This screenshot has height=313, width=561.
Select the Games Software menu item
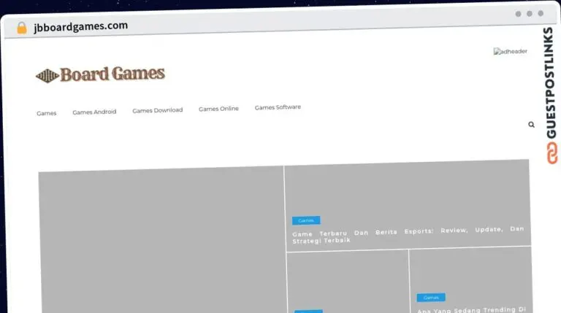pyautogui.click(x=278, y=107)
